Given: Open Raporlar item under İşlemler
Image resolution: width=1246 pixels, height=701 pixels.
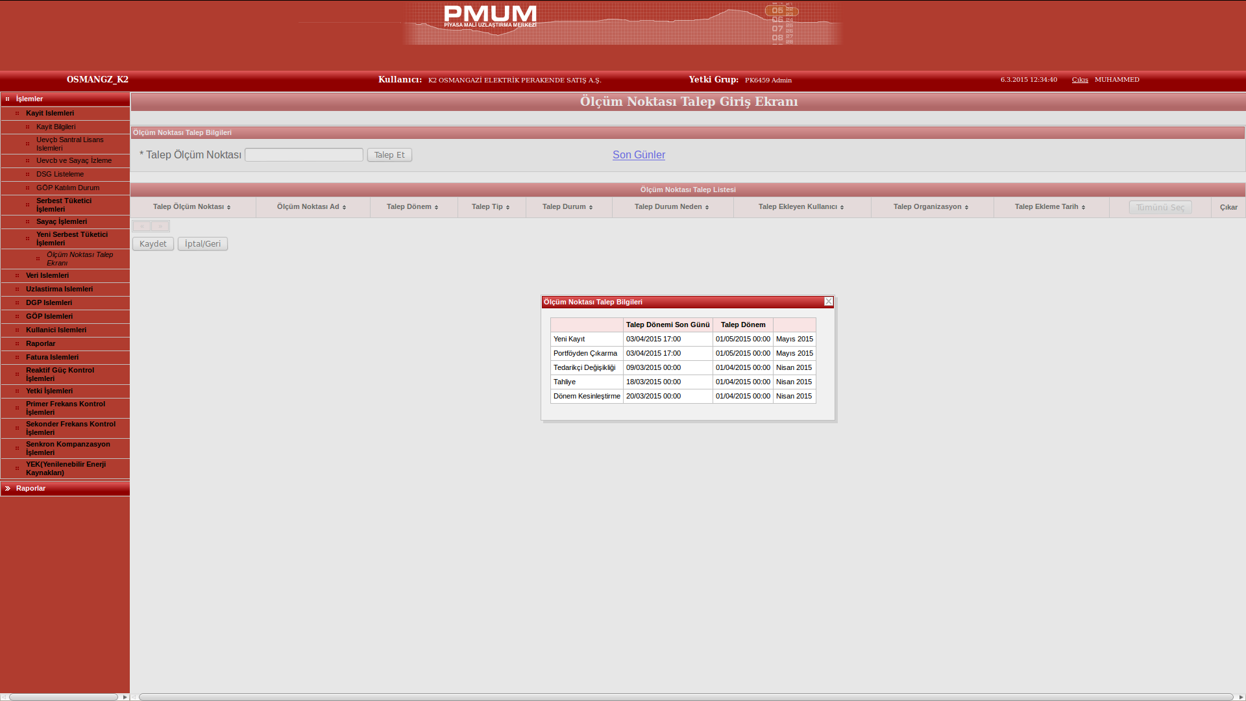Looking at the screenshot, I should [x=40, y=344].
